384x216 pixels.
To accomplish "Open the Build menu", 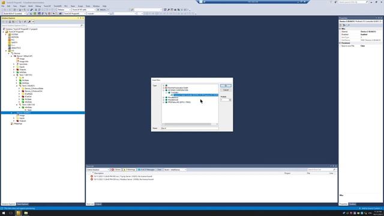I will coord(31,6).
